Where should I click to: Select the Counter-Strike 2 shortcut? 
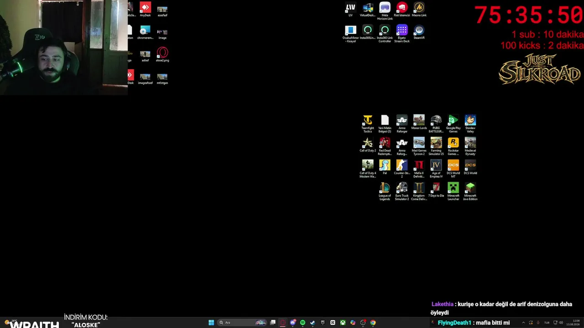pyautogui.click(x=402, y=169)
